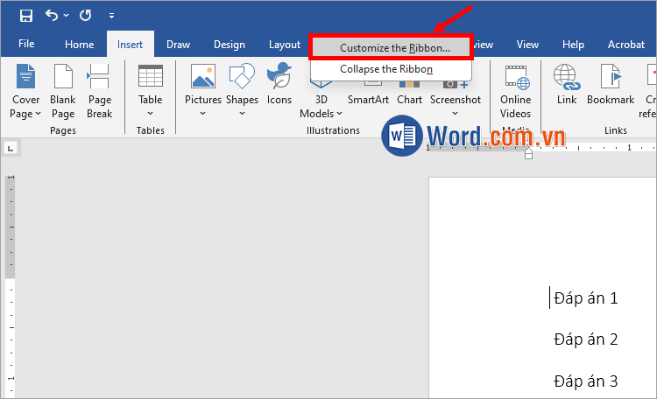Open the File tab
657x399 pixels.
click(x=26, y=44)
